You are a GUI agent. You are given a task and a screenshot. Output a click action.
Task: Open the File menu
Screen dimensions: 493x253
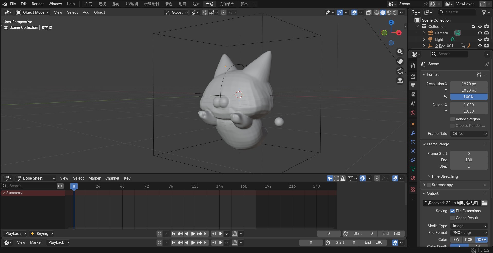13,4
